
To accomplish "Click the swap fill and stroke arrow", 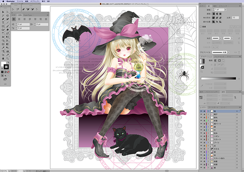I will 8,62.
